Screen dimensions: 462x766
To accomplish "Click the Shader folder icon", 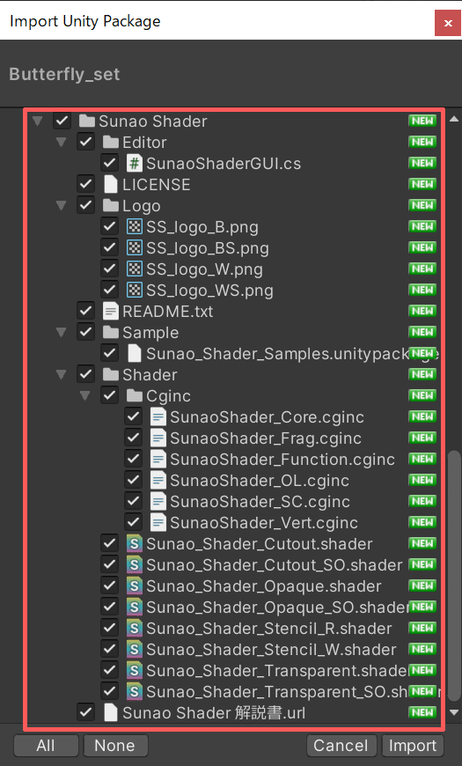I will 110,374.
